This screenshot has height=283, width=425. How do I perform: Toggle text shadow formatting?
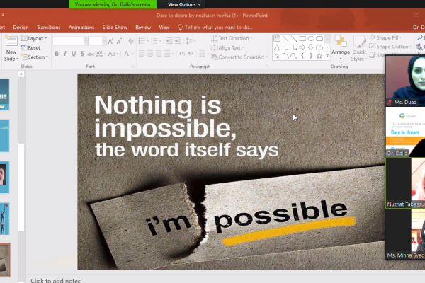pos(84,54)
